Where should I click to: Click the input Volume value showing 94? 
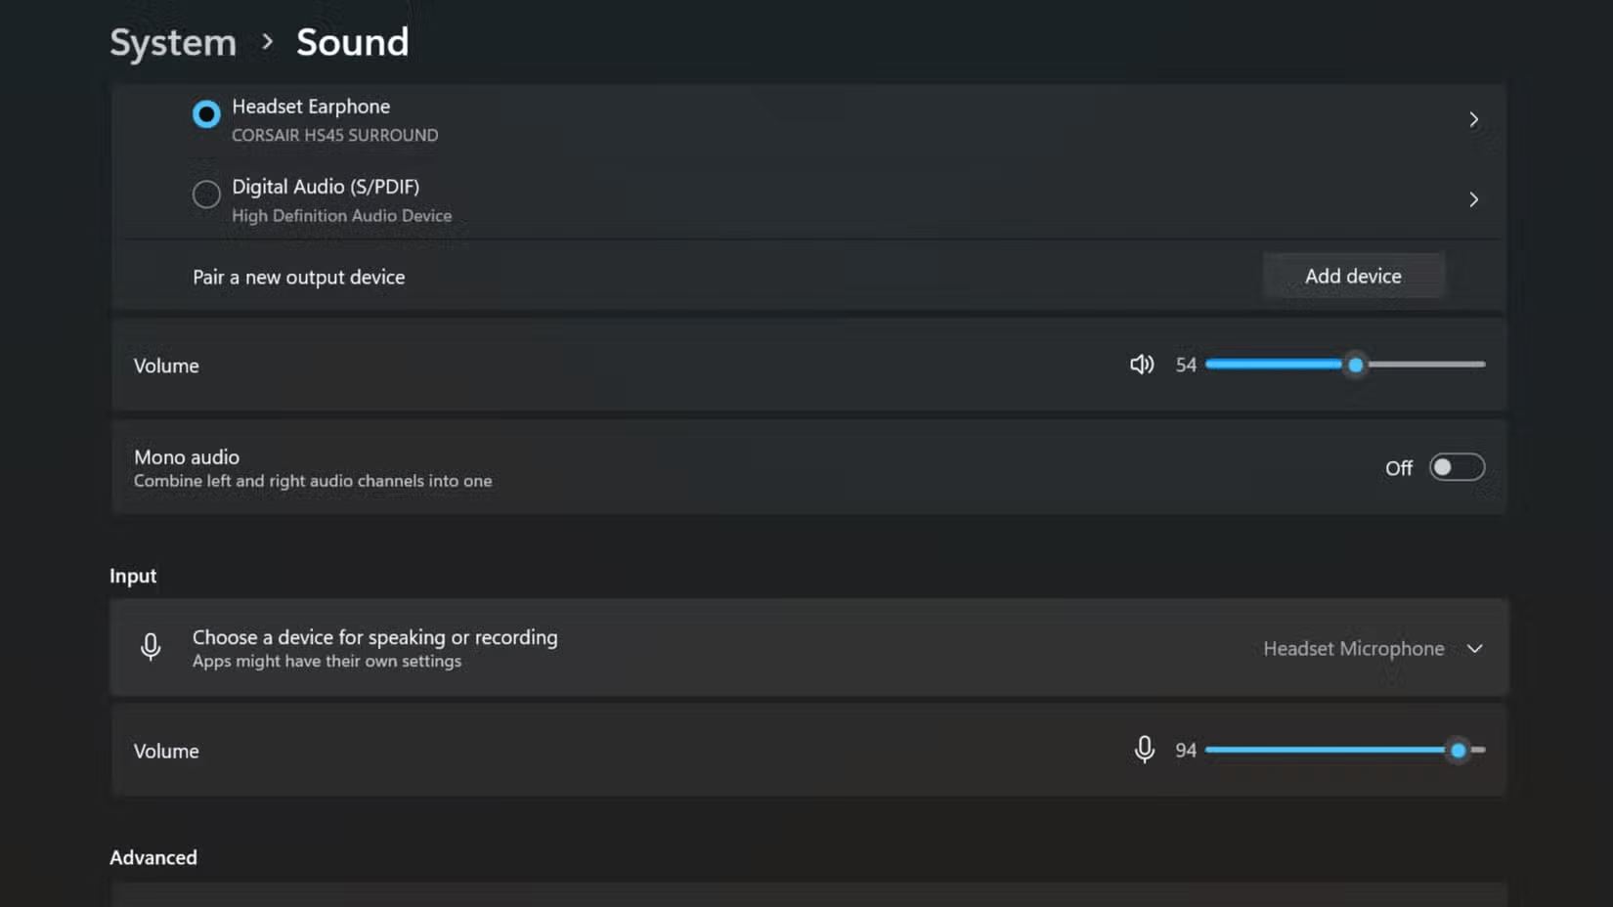click(1186, 750)
